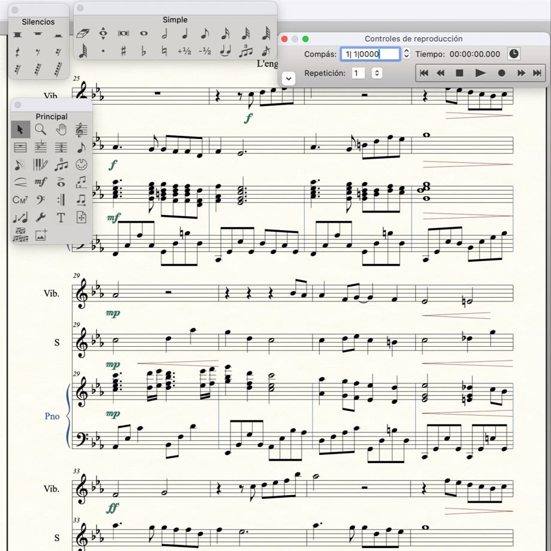Expand the chevron below the playback controls

pyautogui.click(x=289, y=78)
